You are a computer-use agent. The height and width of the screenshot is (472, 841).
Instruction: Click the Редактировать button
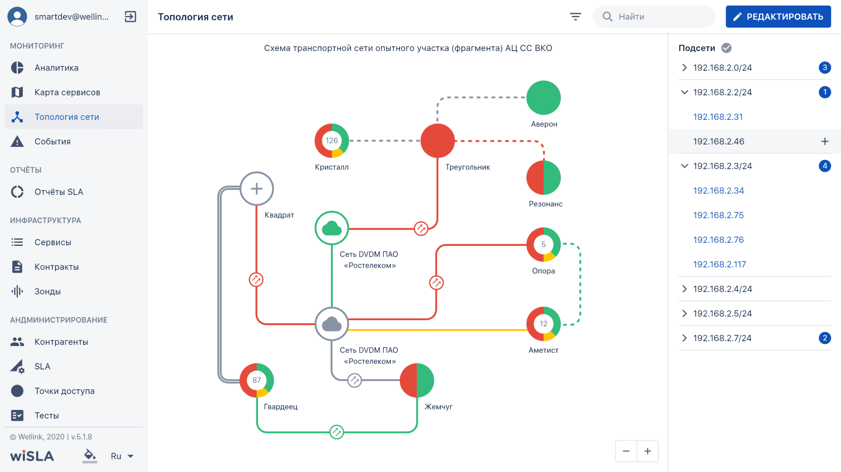click(778, 17)
